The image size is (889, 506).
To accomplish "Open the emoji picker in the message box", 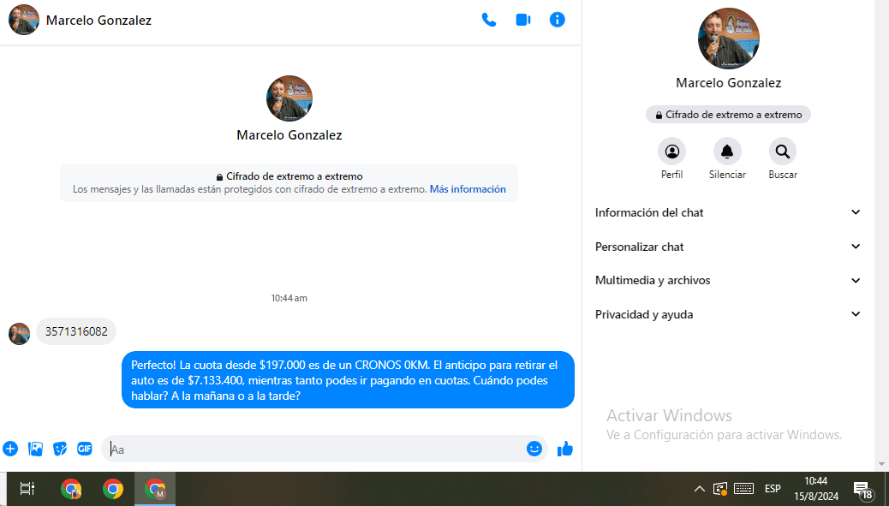I will pyautogui.click(x=534, y=449).
